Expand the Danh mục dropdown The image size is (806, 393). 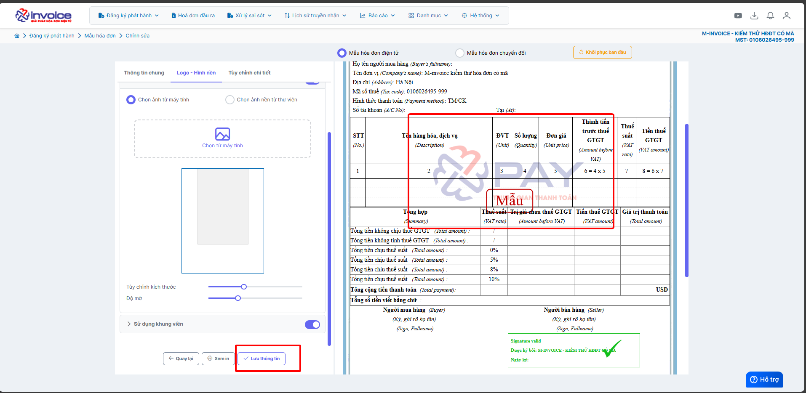click(x=428, y=16)
